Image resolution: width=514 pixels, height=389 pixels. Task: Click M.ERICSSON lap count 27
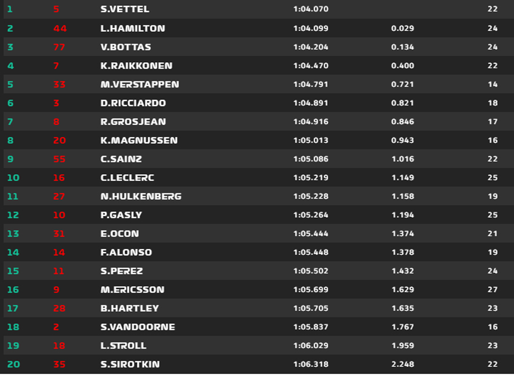click(493, 290)
